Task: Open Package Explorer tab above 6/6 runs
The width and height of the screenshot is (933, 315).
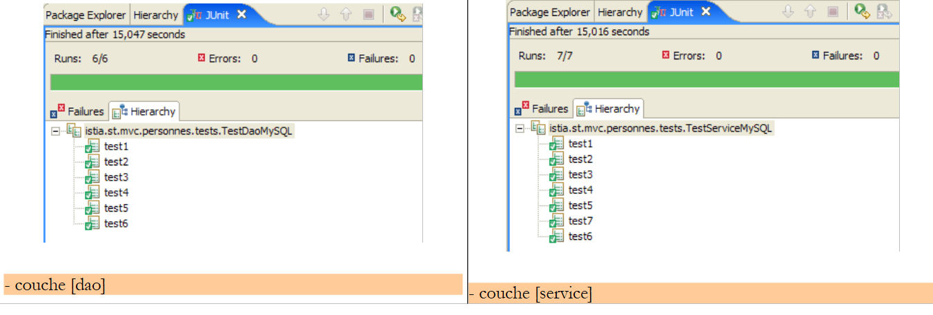Action: click(x=86, y=14)
